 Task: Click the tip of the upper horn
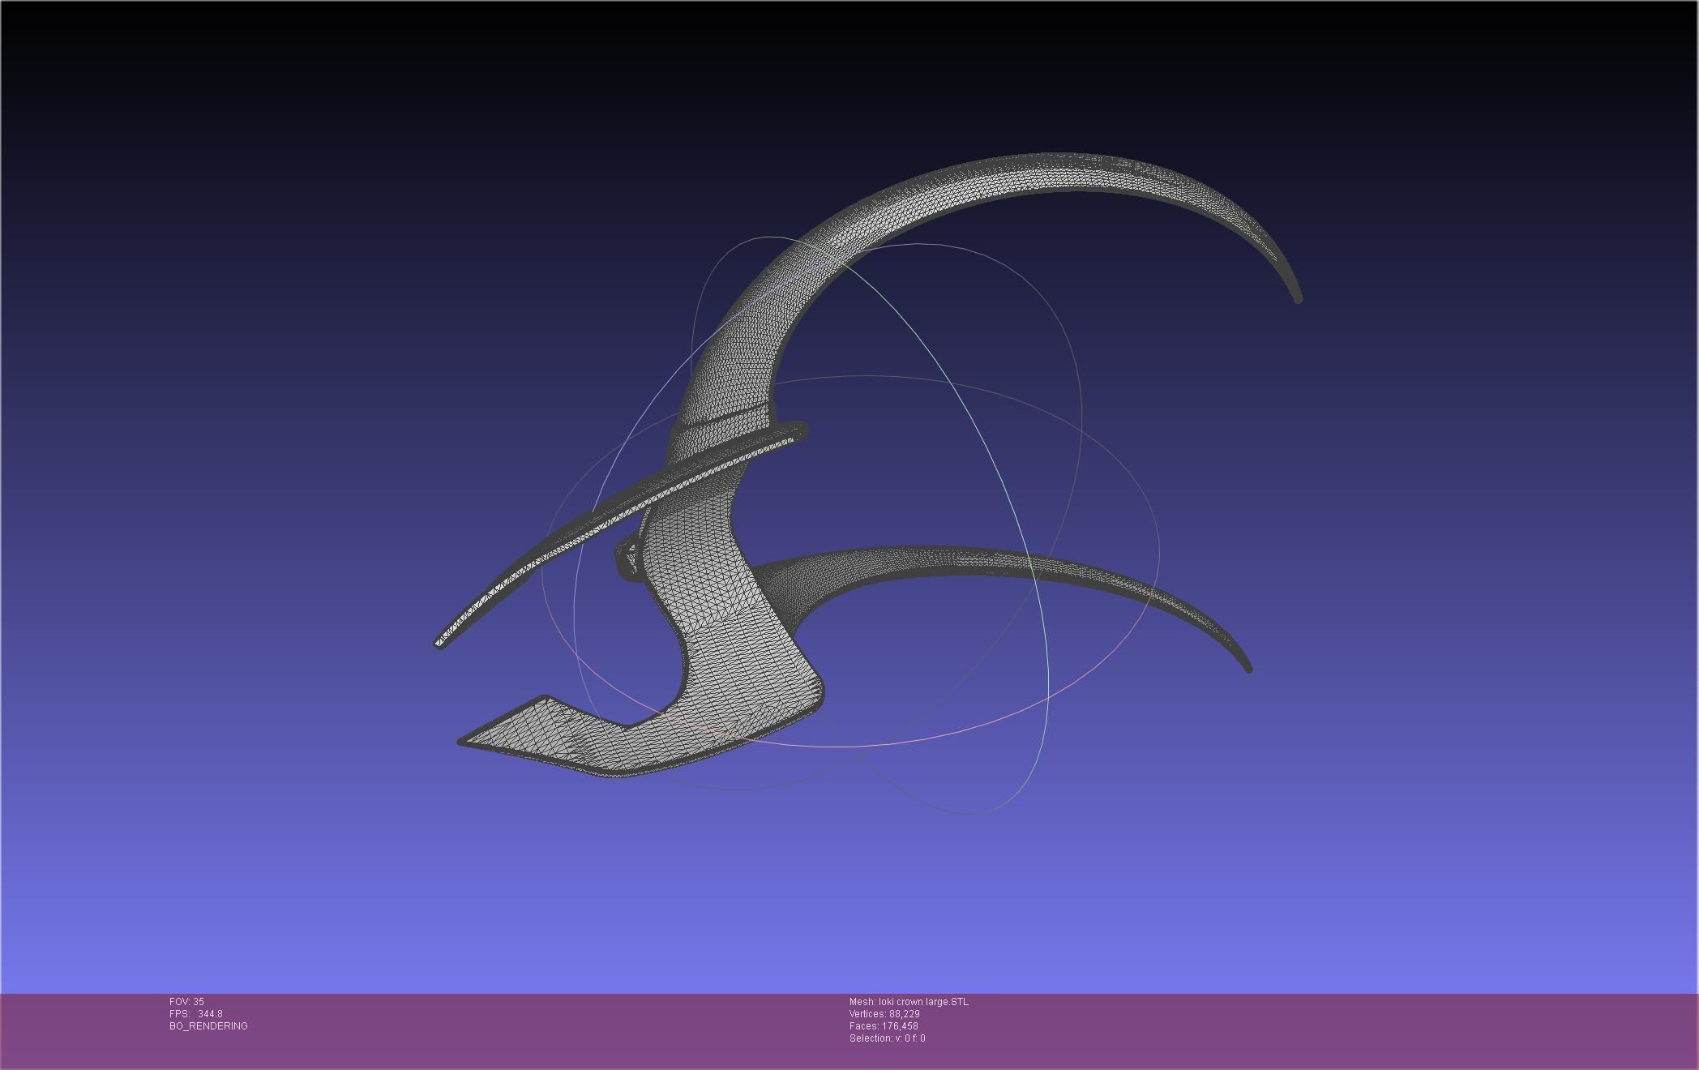point(1297,298)
